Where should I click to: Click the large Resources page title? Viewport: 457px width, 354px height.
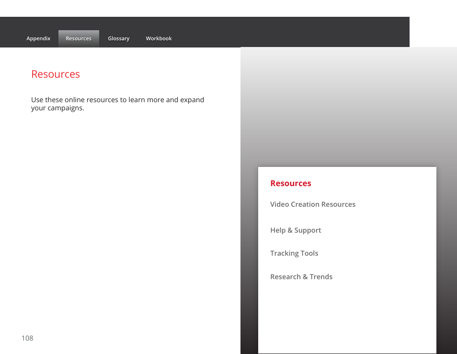pyautogui.click(x=56, y=74)
